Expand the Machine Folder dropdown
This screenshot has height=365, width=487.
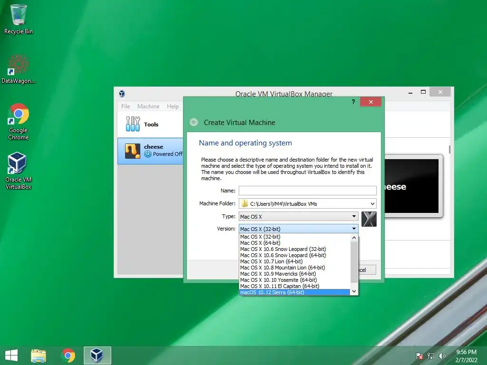click(x=372, y=204)
